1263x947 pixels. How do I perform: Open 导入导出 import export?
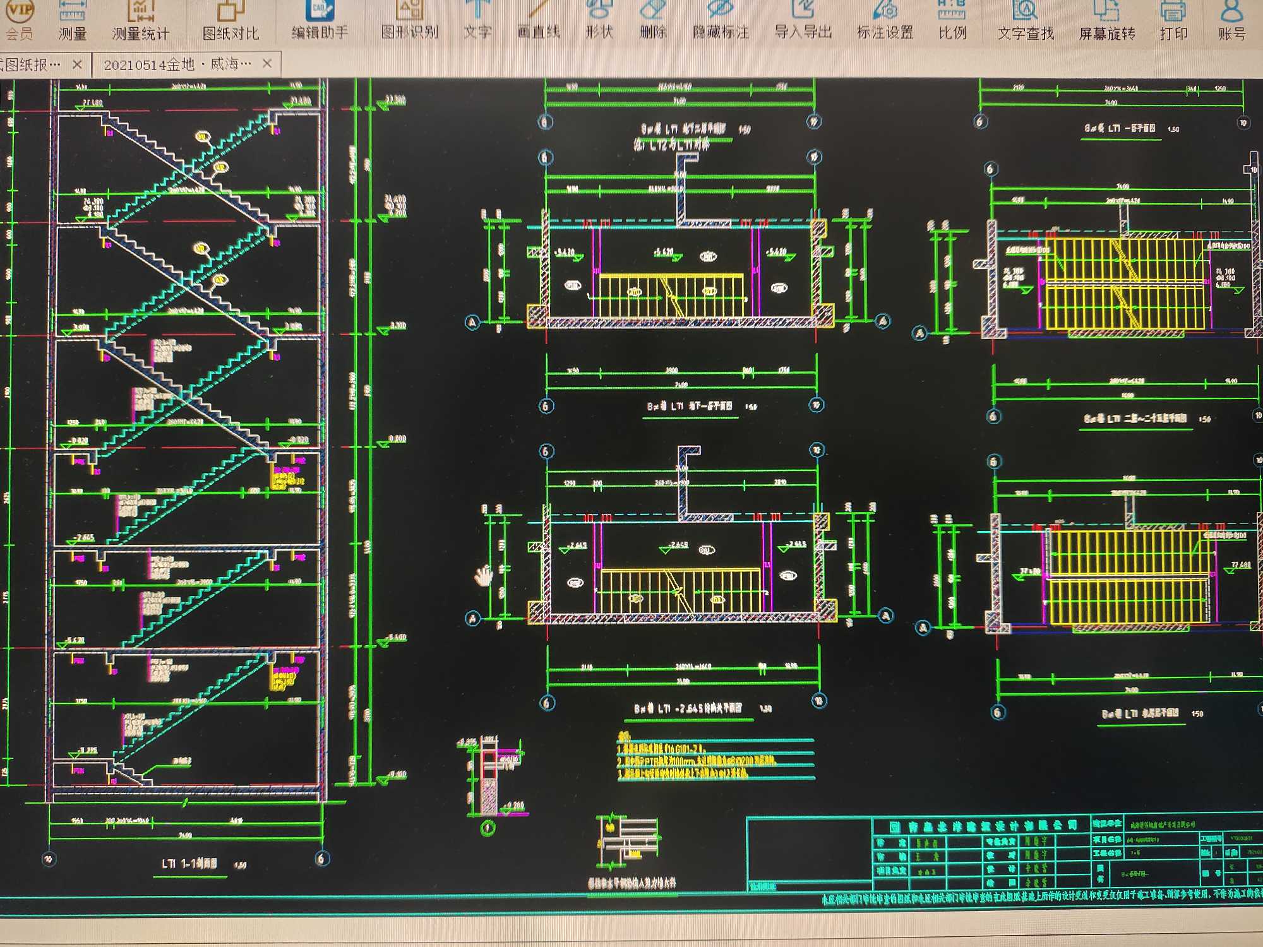[x=803, y=20]
